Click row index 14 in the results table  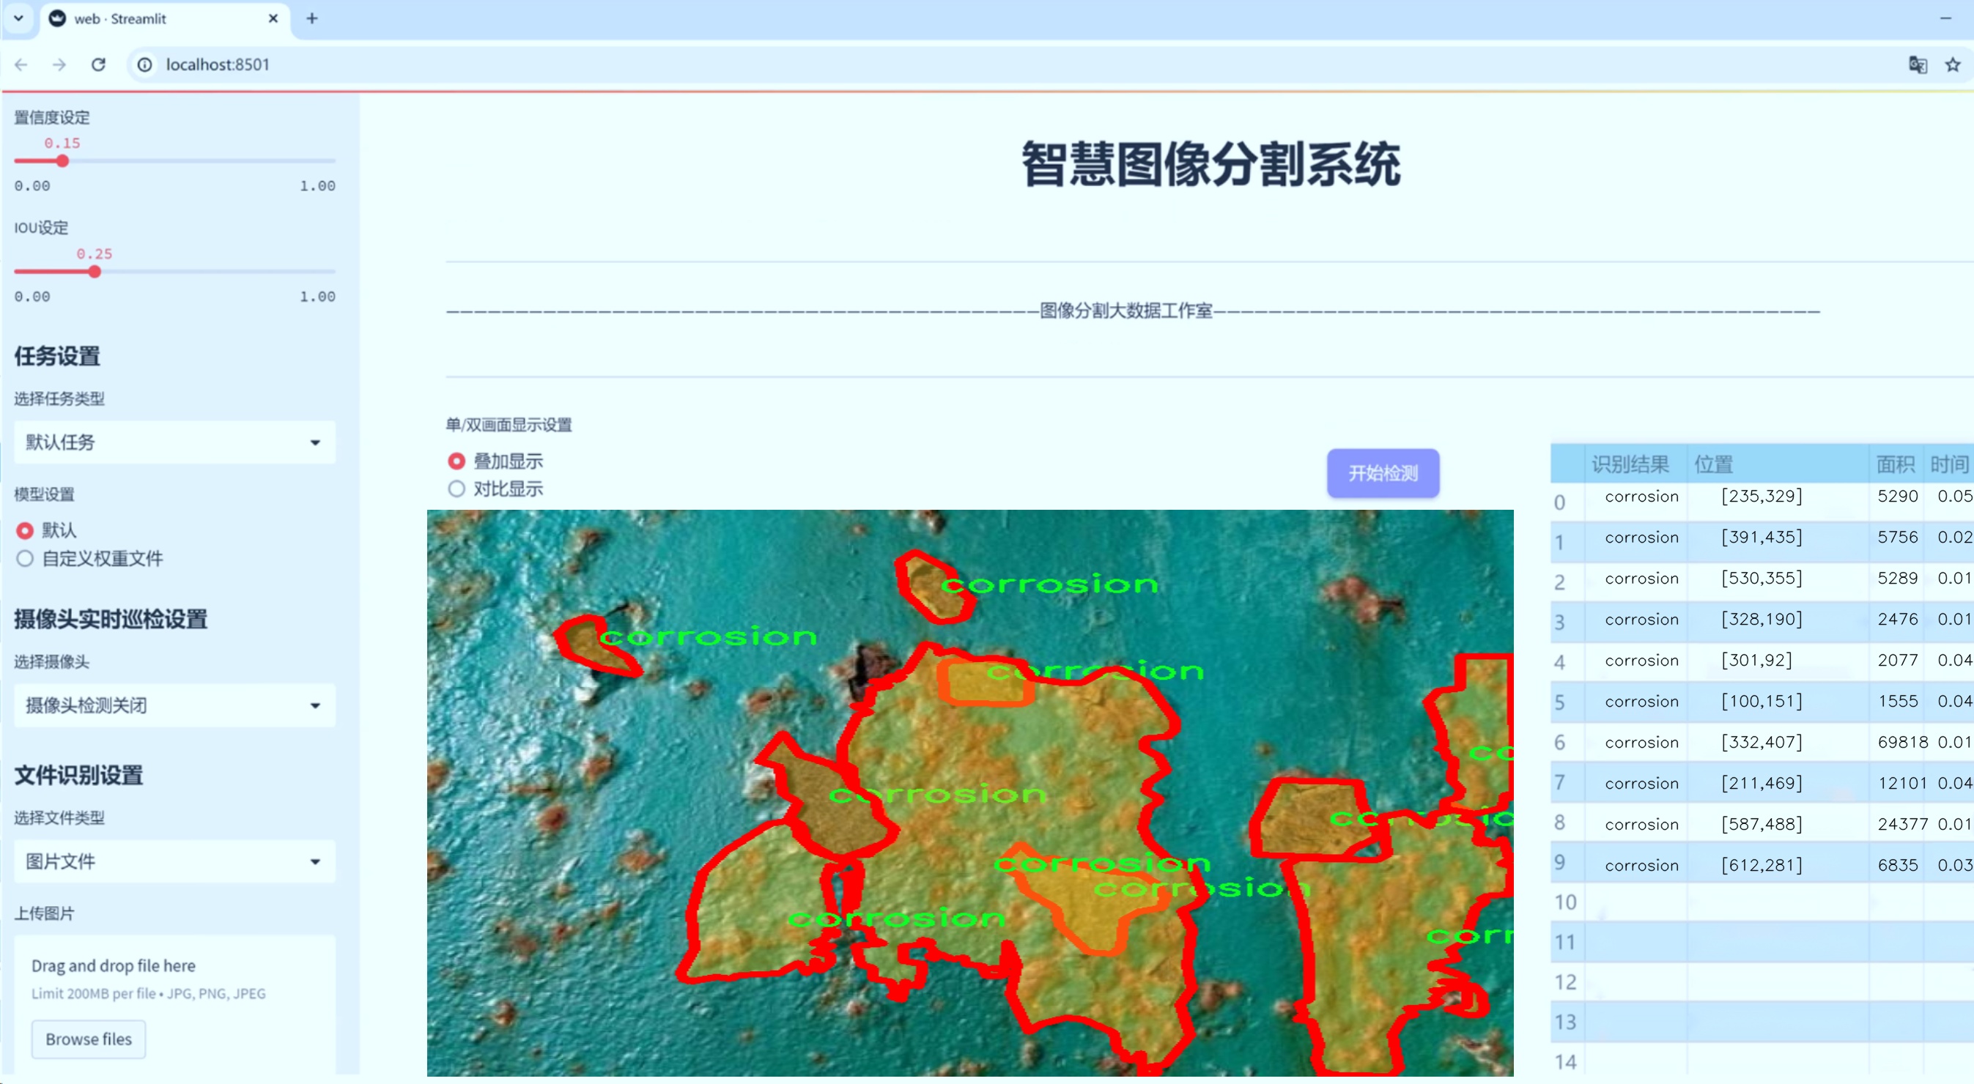click(1565, 1062)
